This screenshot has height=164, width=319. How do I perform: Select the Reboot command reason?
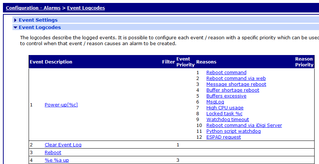coord(226,73)
